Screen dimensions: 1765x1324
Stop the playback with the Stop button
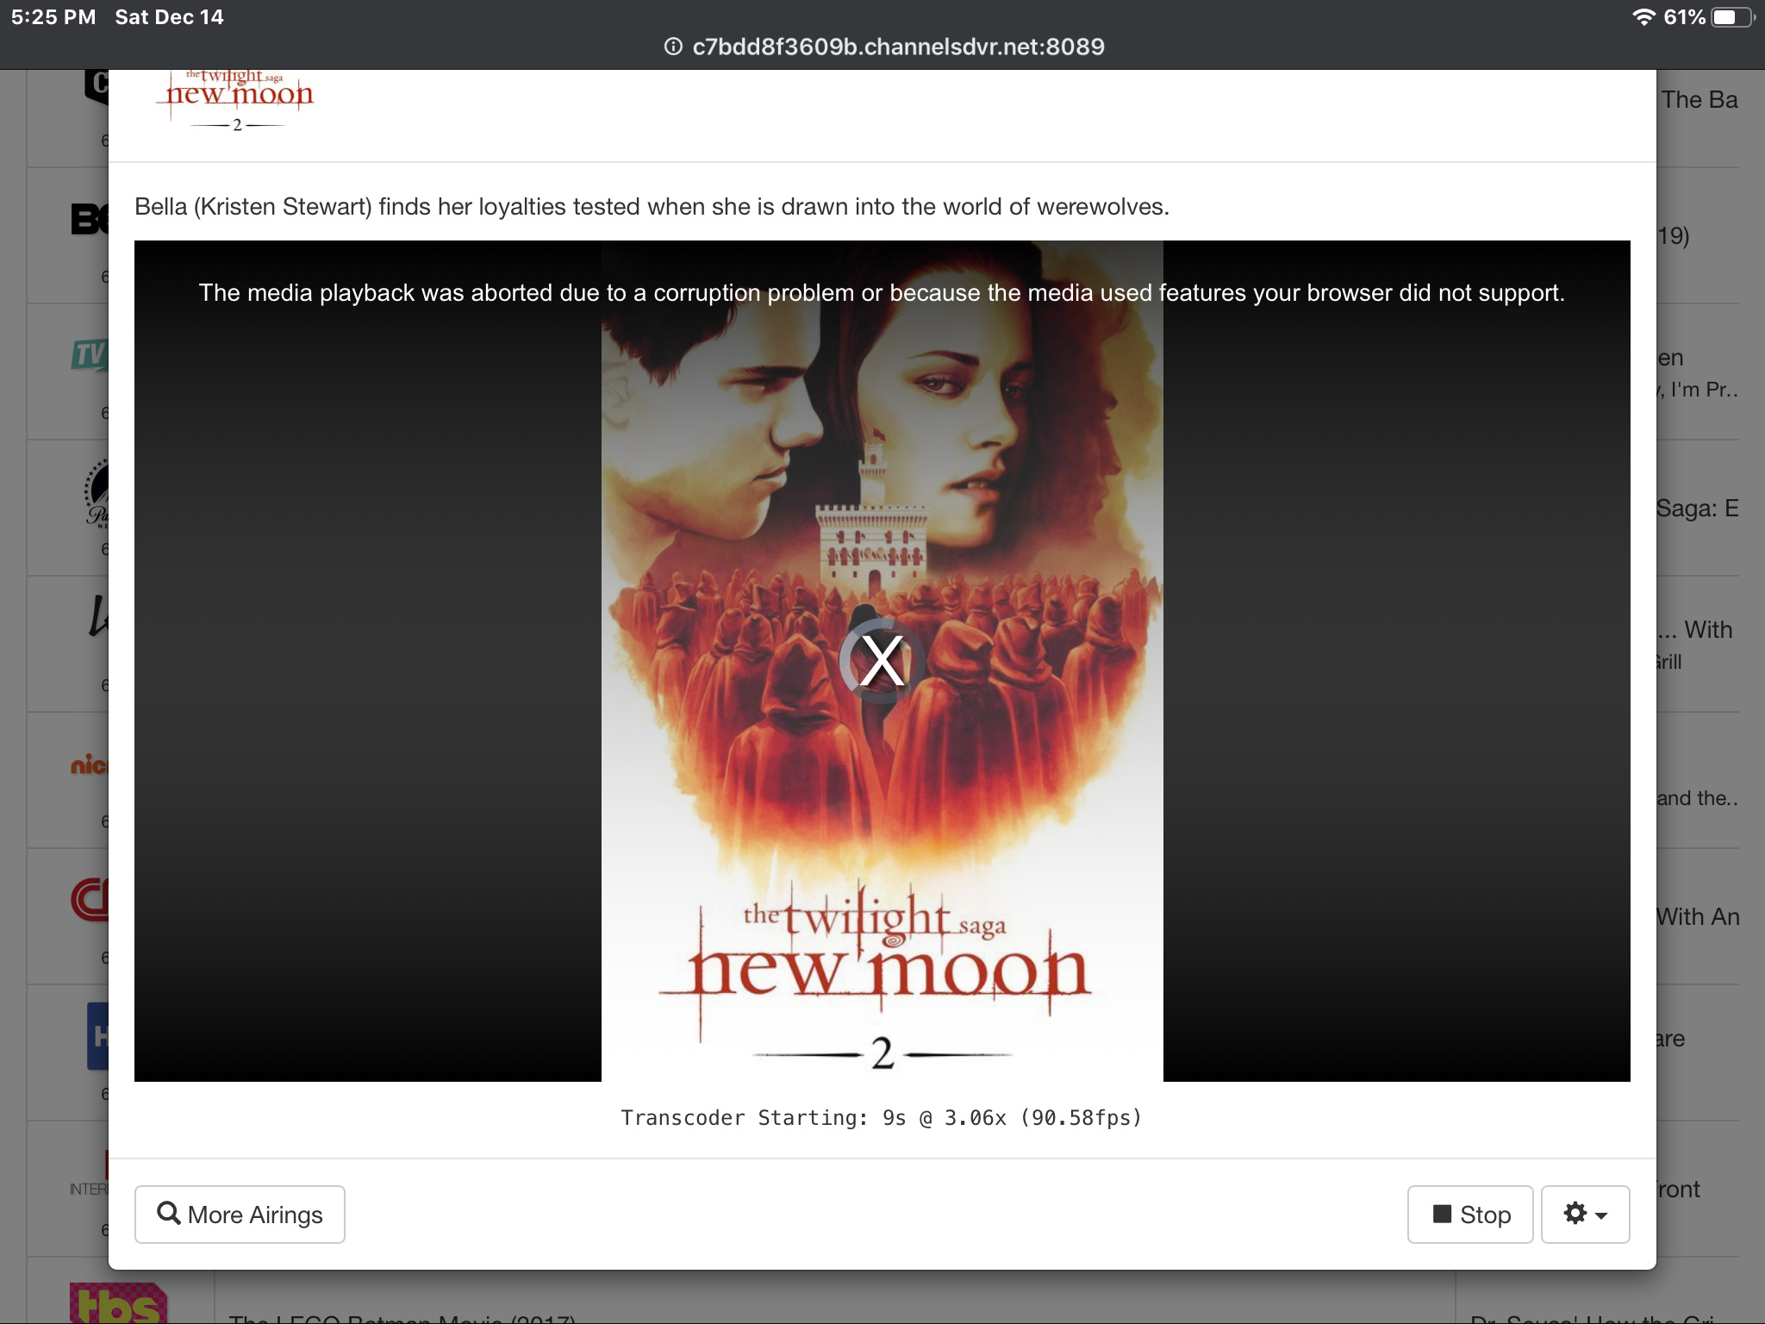(x=1470, y=1214)
